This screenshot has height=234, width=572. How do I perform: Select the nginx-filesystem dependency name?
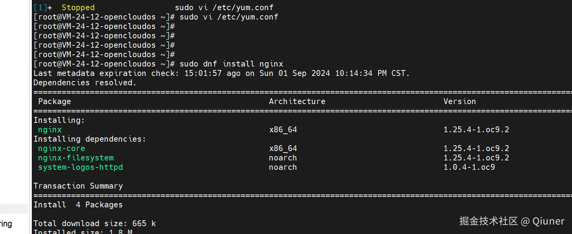[76, 158]
